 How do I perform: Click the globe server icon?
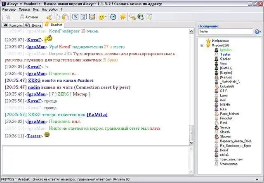[x=140, y=17]
